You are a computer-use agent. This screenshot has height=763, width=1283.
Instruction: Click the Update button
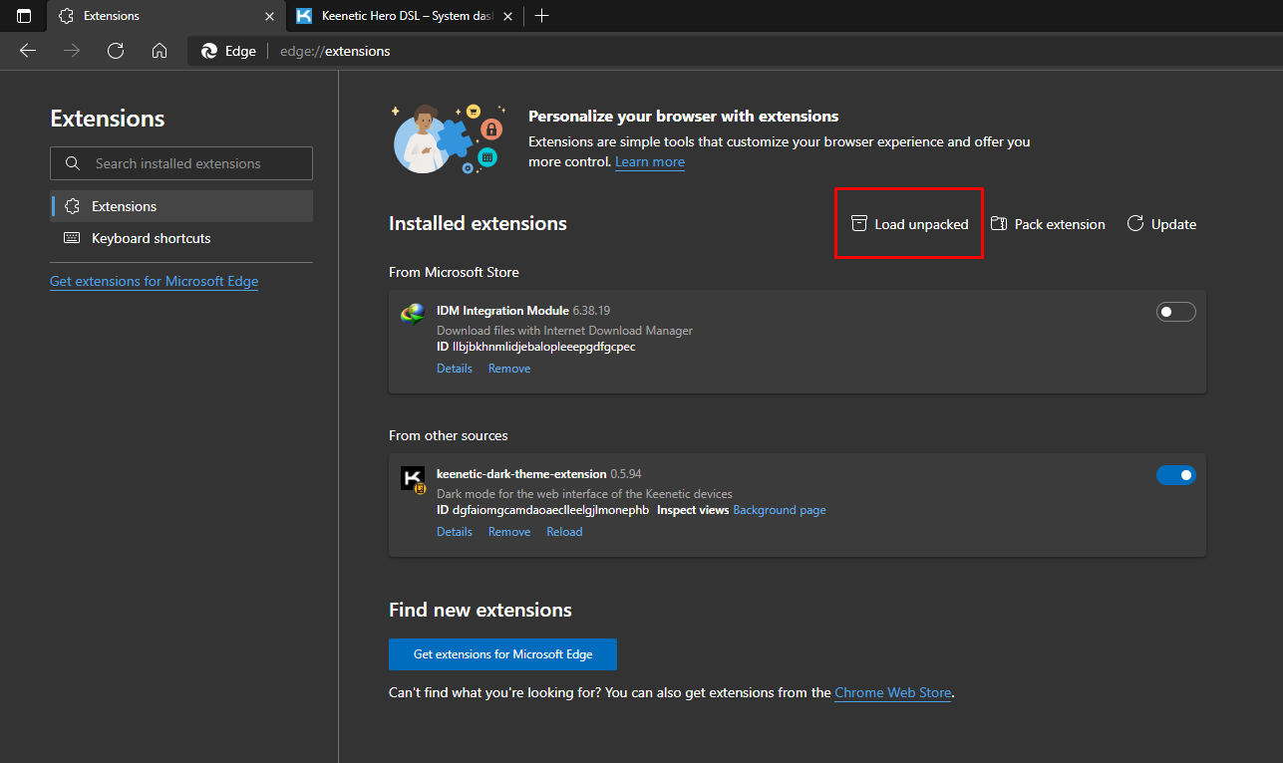(x=1161, y=224)
